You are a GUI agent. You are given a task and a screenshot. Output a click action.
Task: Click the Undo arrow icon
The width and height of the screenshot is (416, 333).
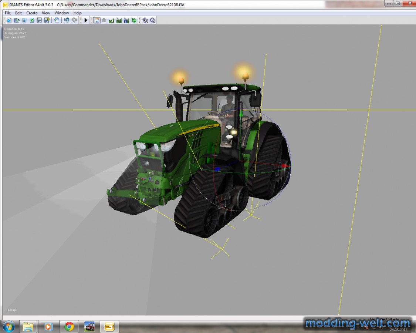[x=66, y=20]
